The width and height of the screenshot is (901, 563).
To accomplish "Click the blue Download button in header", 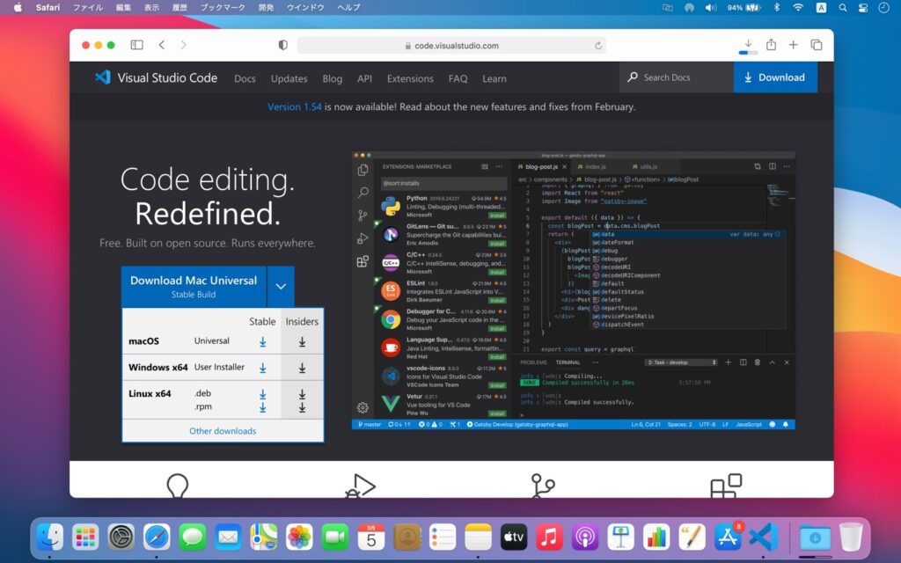I will (775, 77).
